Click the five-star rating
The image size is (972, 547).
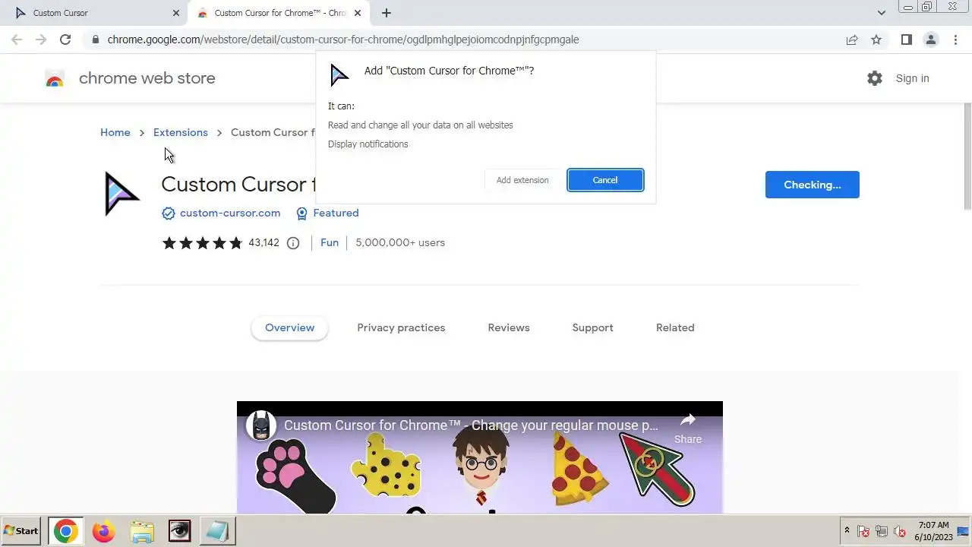pos(202,243)
